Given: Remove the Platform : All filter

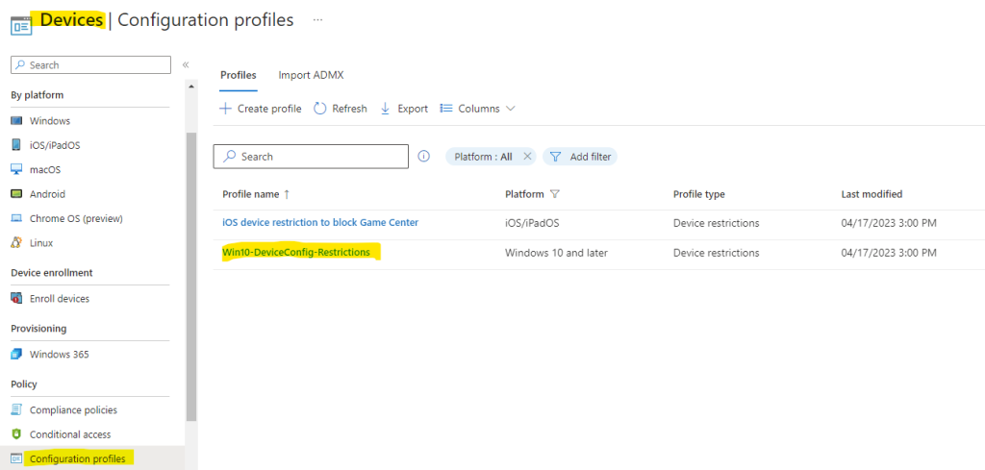Looking at the screenshot, I should pos(527,157).
